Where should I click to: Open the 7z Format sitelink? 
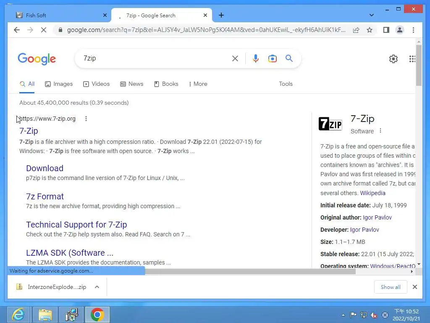click(45, 196)
